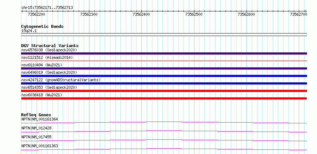Click ruler position 73562200

coord(37,14)
